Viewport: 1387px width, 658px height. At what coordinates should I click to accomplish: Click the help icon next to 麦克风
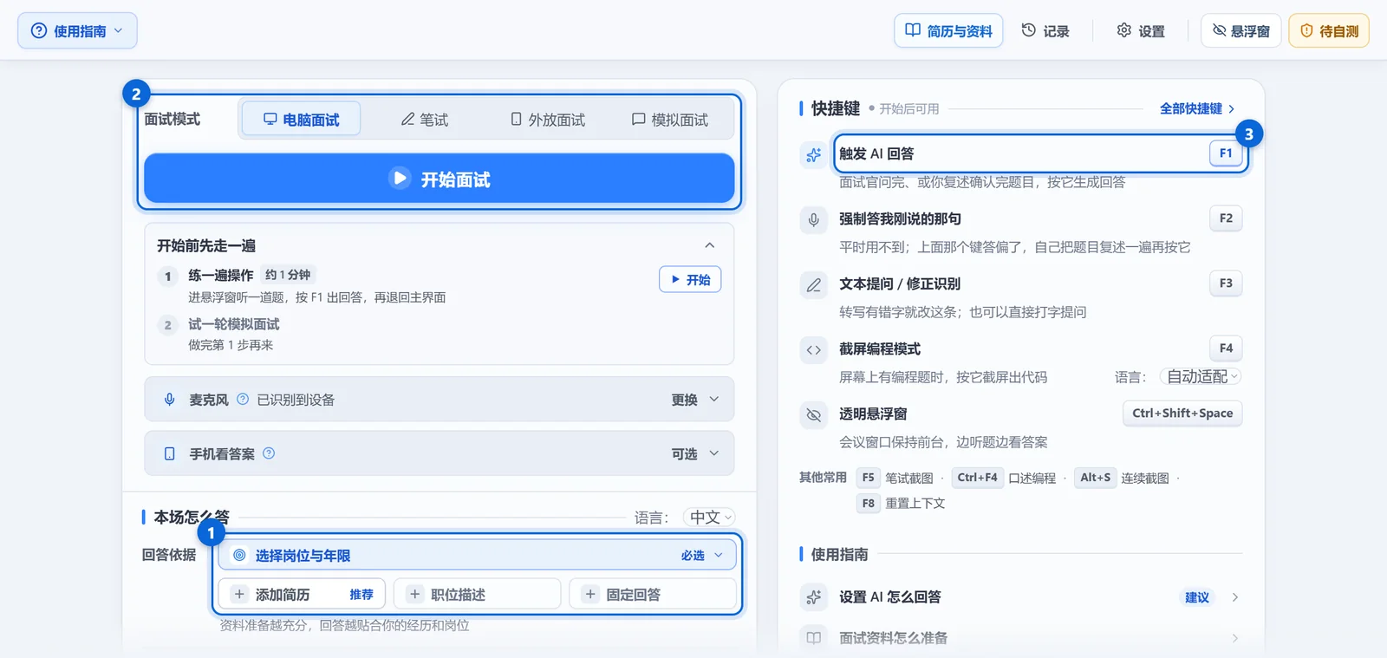(243, 399)
